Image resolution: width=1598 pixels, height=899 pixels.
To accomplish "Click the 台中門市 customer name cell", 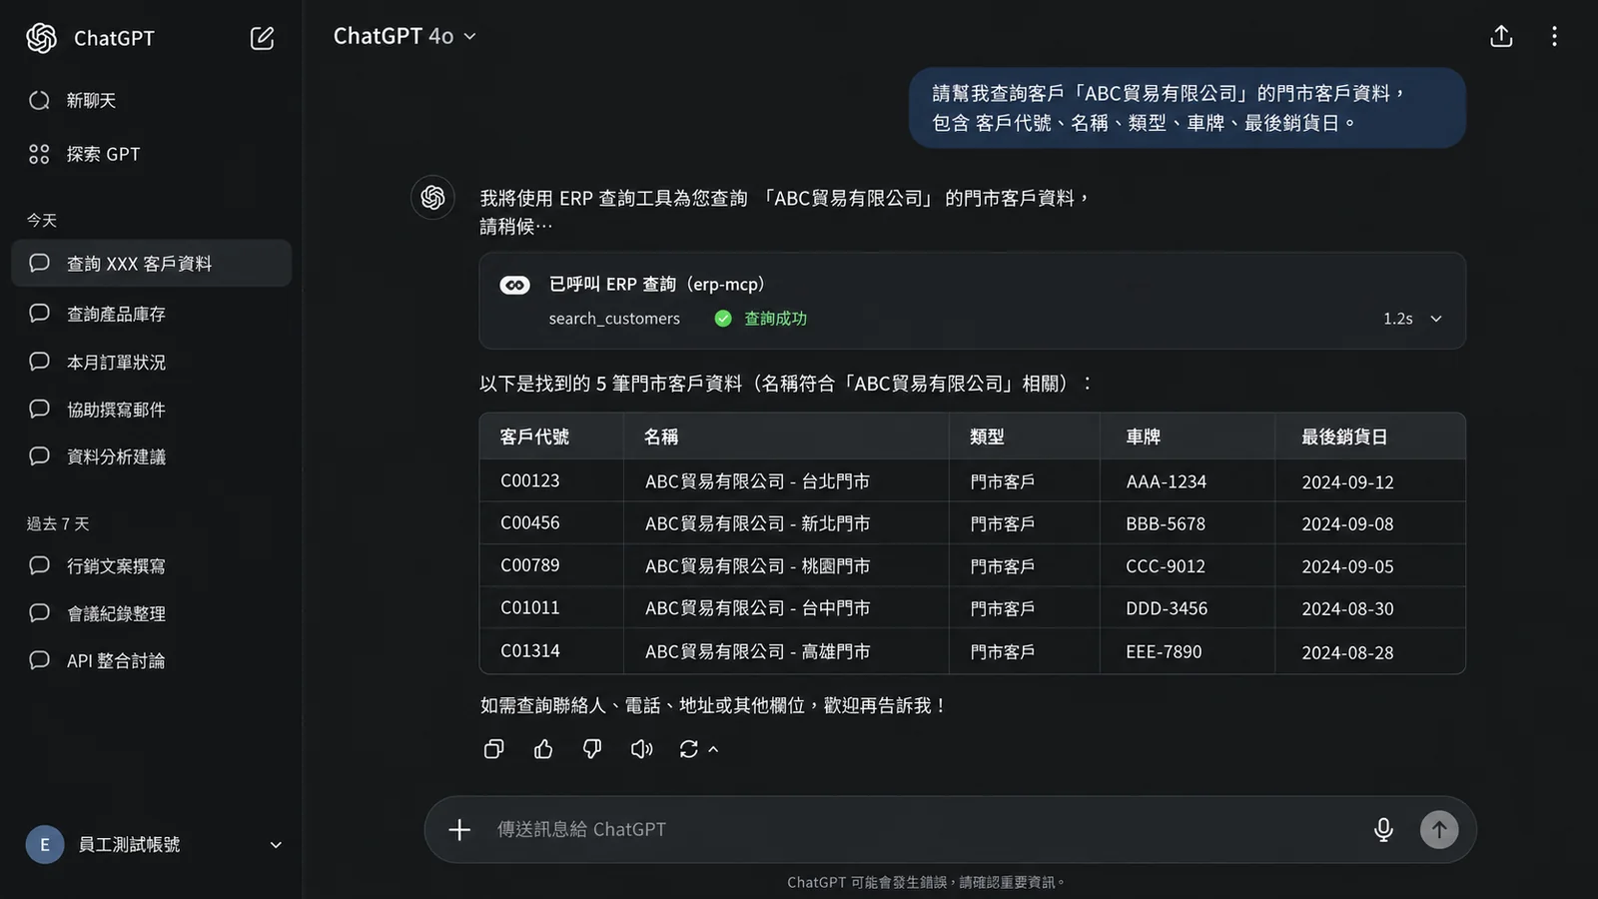I will pyautogui.click(x=757, y=608).
